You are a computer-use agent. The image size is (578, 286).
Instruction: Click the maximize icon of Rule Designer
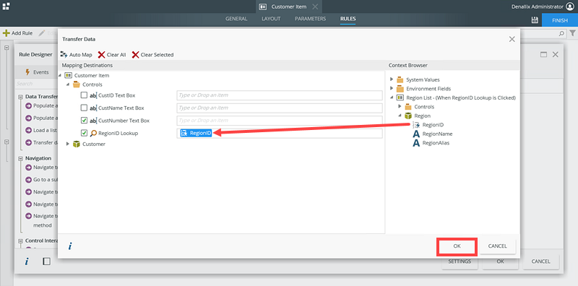[543, 55]
